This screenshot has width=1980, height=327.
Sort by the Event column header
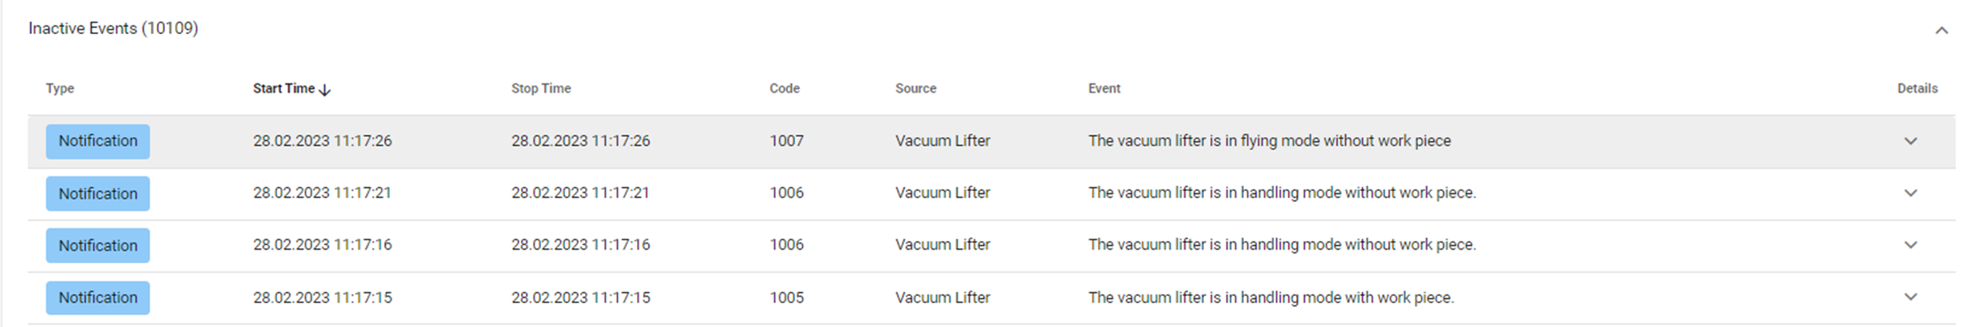(x=1104, y=88)
